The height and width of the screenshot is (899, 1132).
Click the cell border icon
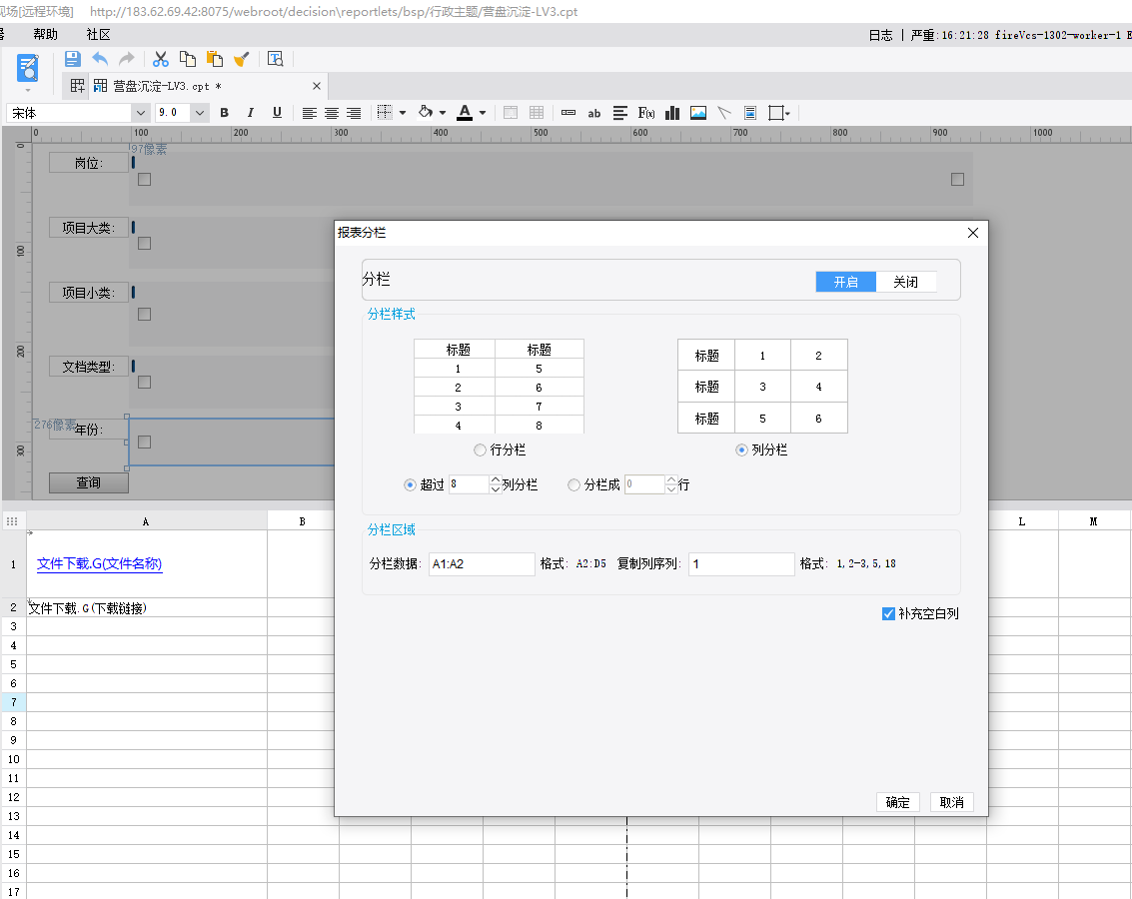(385, 113)
